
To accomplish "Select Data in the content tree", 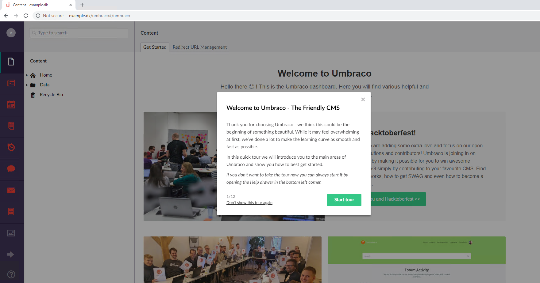I will tap(44, 85).
